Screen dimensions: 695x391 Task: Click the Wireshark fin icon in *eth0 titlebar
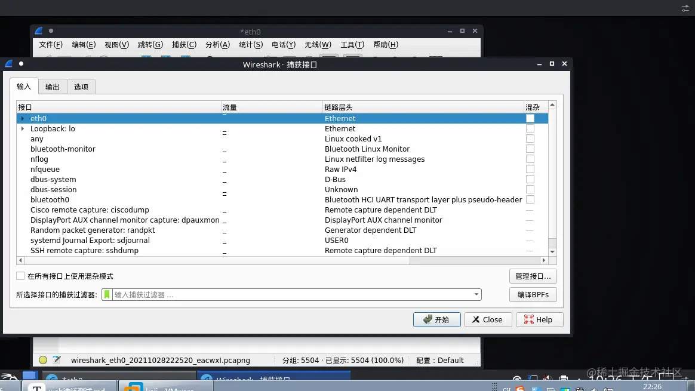39,31
